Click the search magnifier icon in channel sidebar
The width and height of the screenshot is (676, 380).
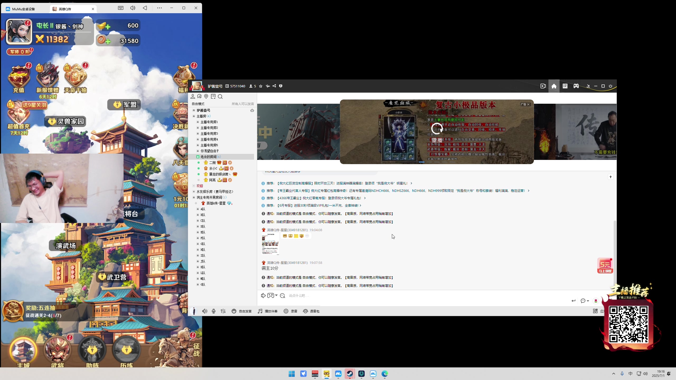pyautogui.click(x=220, y=97)
